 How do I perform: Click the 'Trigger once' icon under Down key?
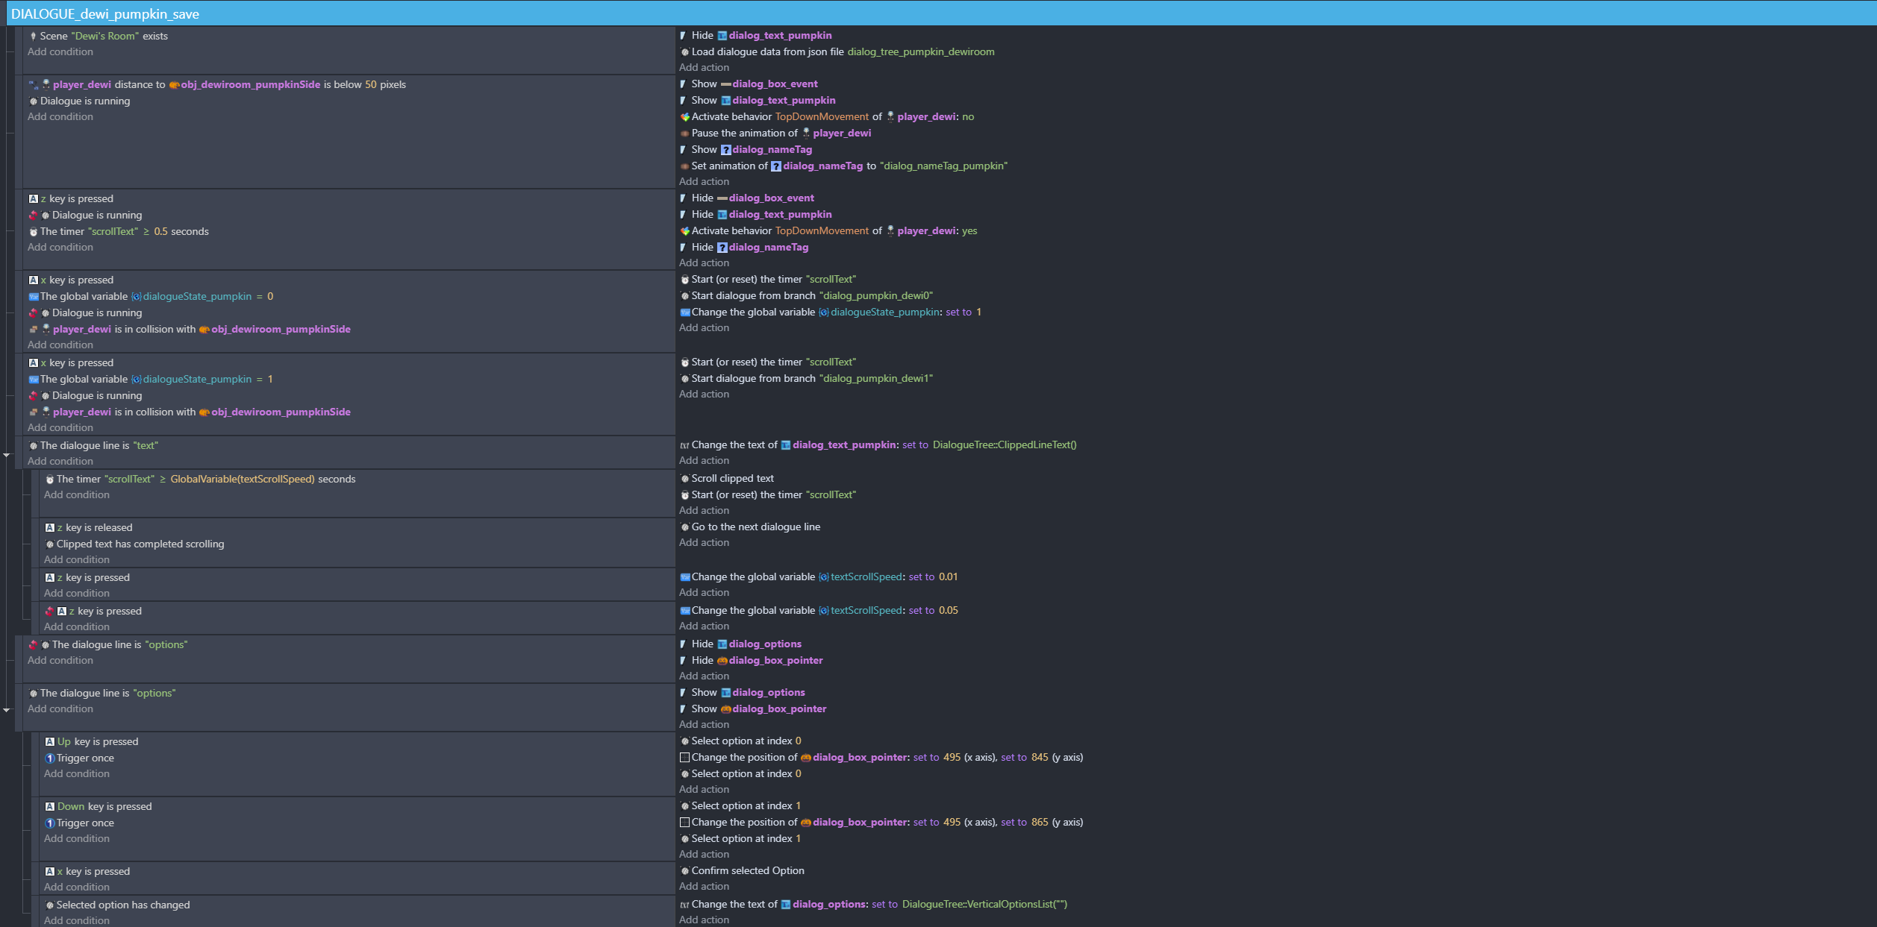pyautogui.click(x=50, y=823)
